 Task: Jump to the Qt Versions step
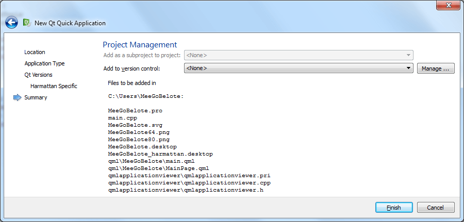click(38, 75)
